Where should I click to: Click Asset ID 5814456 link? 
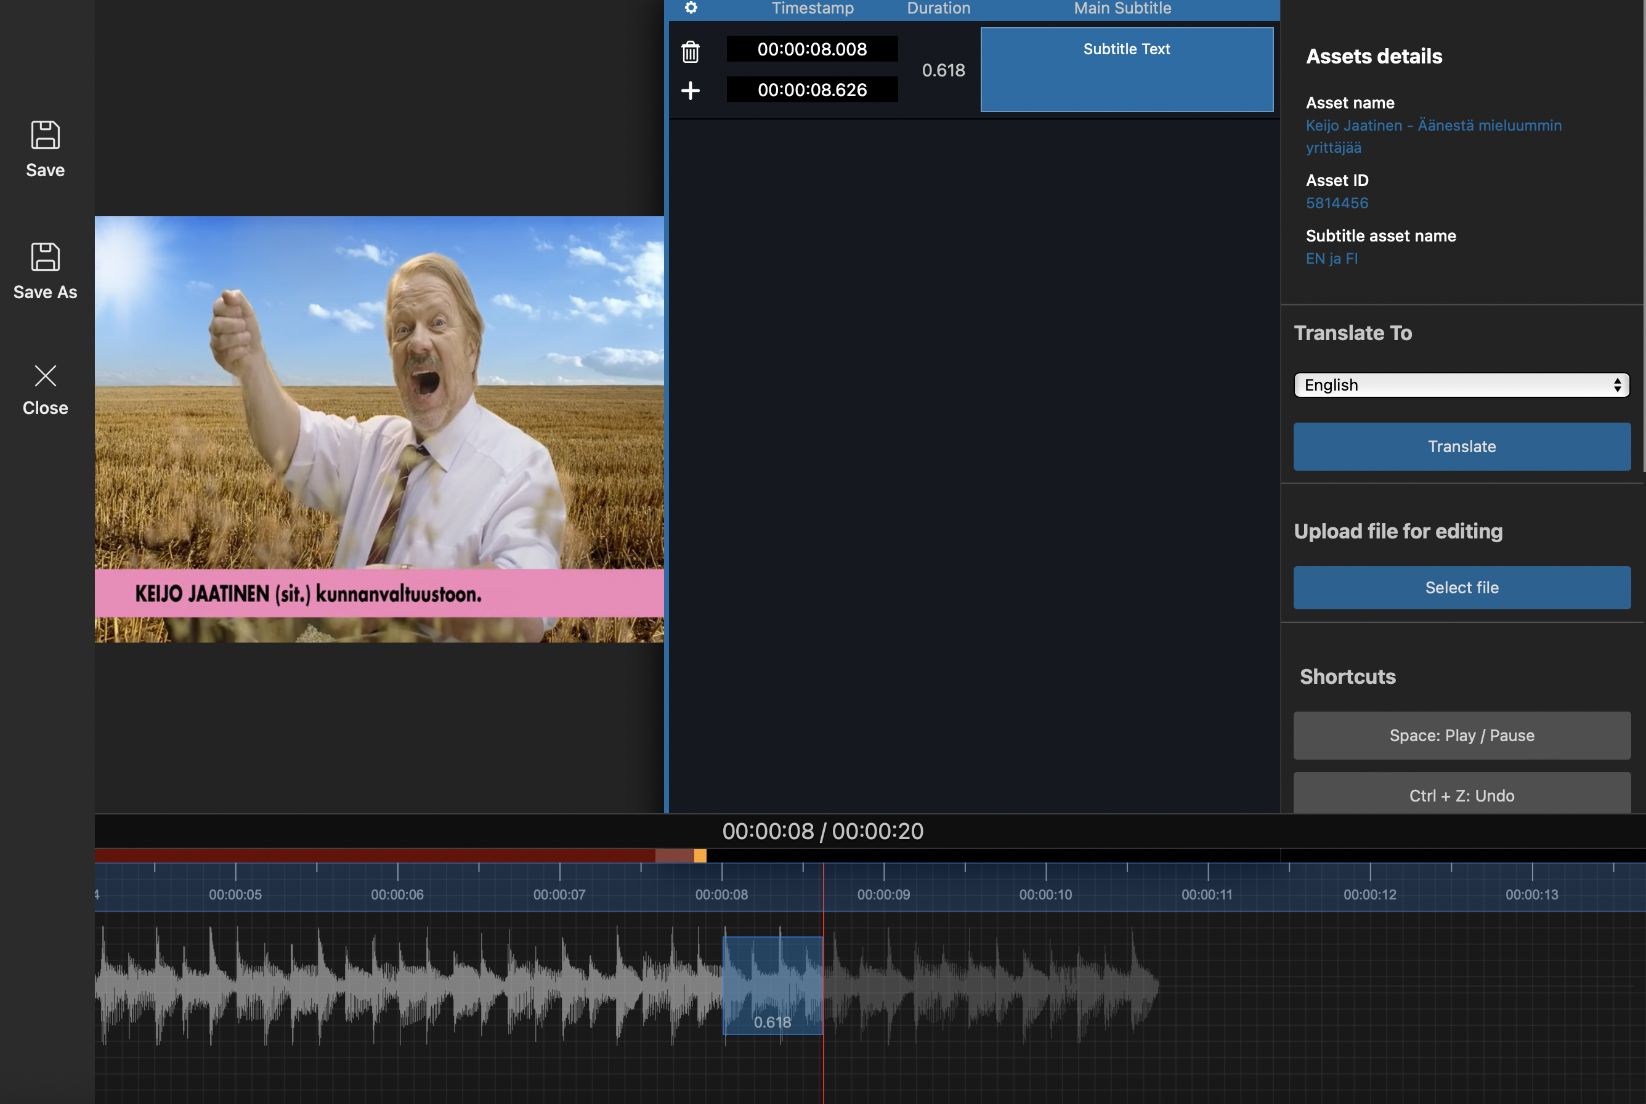click(x=1336, y=203)
